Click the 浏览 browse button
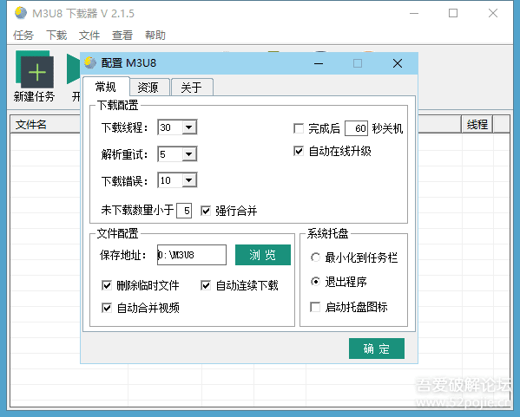Image resolution: width=520 pixels, height=417 pixels. click(263, 255)
